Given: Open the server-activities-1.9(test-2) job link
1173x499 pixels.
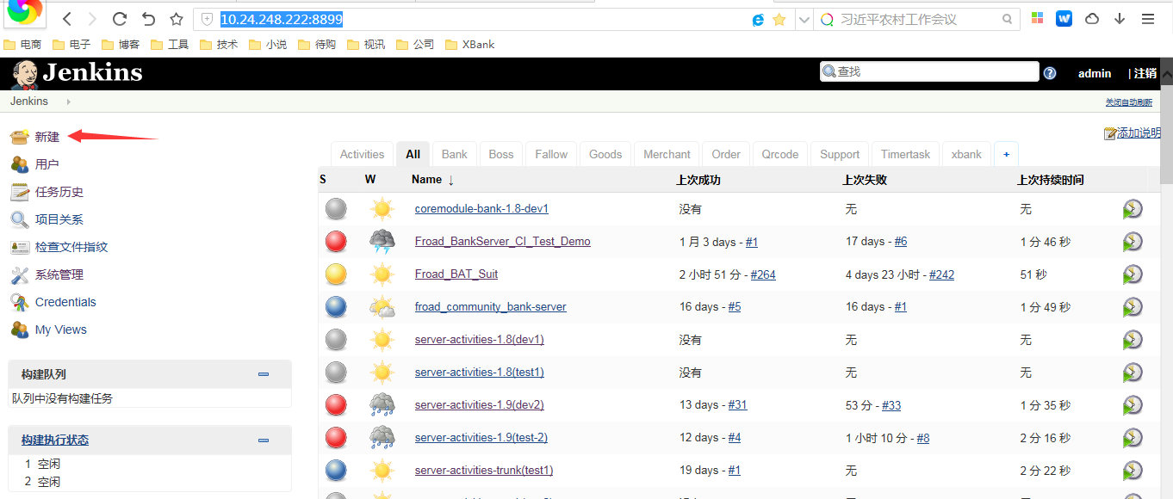Looking at the screenshot, I should tap(481, 438).
